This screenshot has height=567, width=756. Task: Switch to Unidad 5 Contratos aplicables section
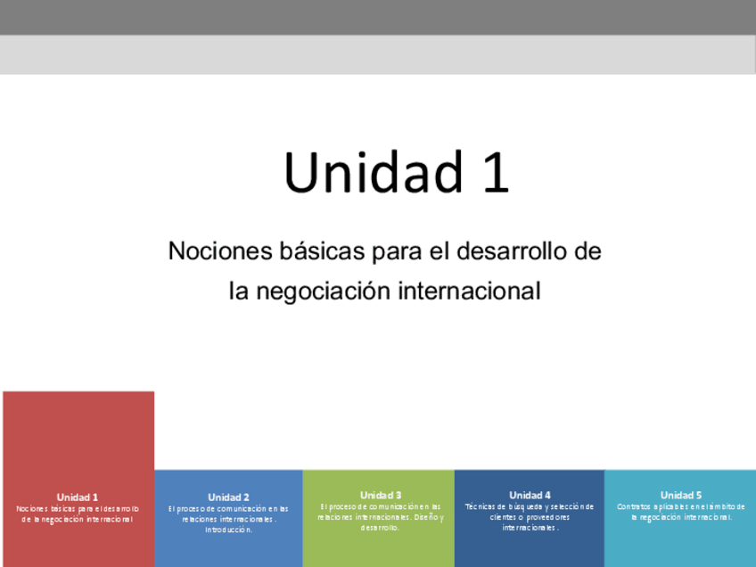(682, 515)
